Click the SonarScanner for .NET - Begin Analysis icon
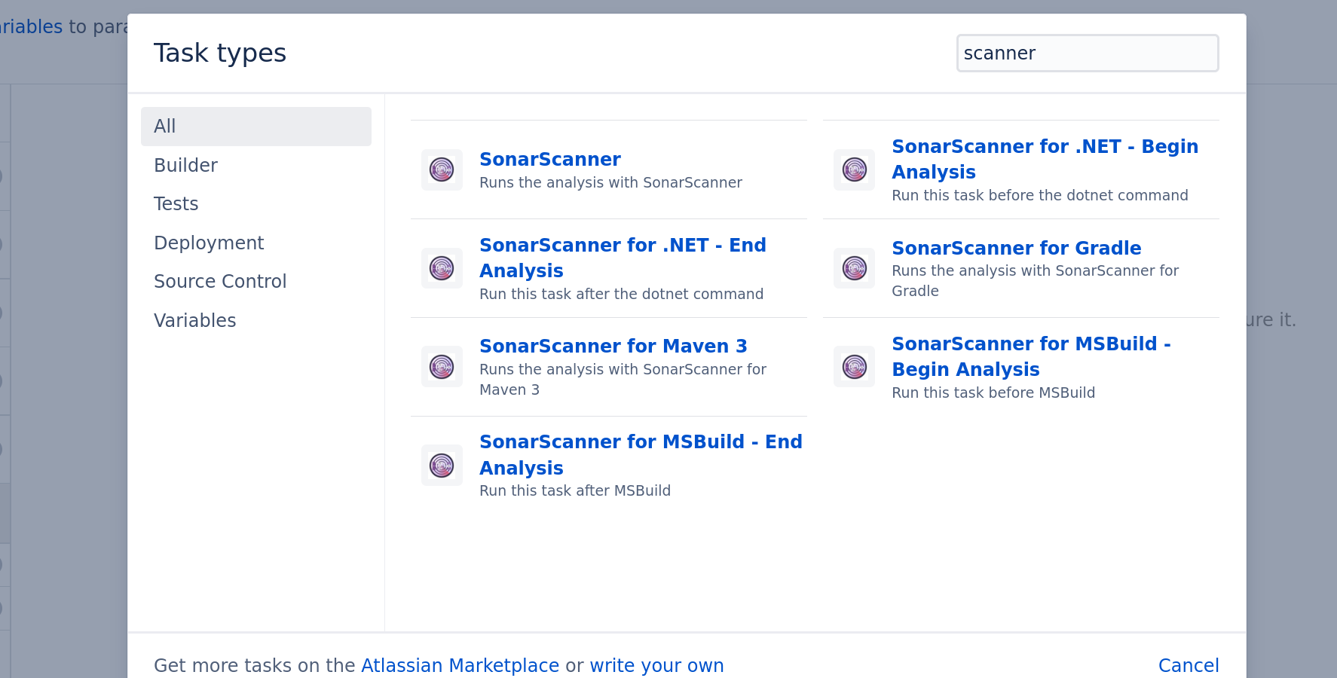The image size is (1337, 678). pos(854,169)
